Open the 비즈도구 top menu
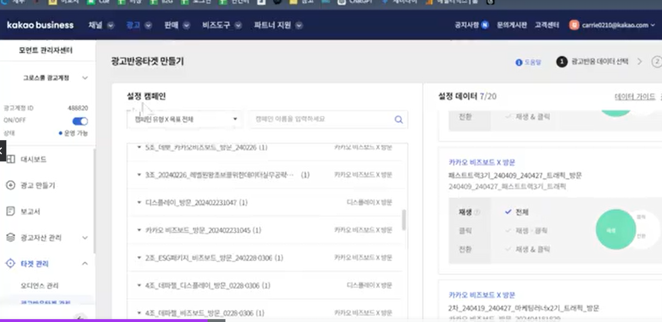The image size is (662, 322). point(222,25)
